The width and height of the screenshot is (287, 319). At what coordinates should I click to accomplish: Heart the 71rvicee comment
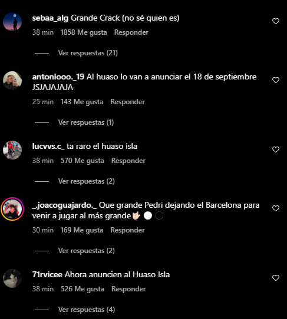(276, 278)
